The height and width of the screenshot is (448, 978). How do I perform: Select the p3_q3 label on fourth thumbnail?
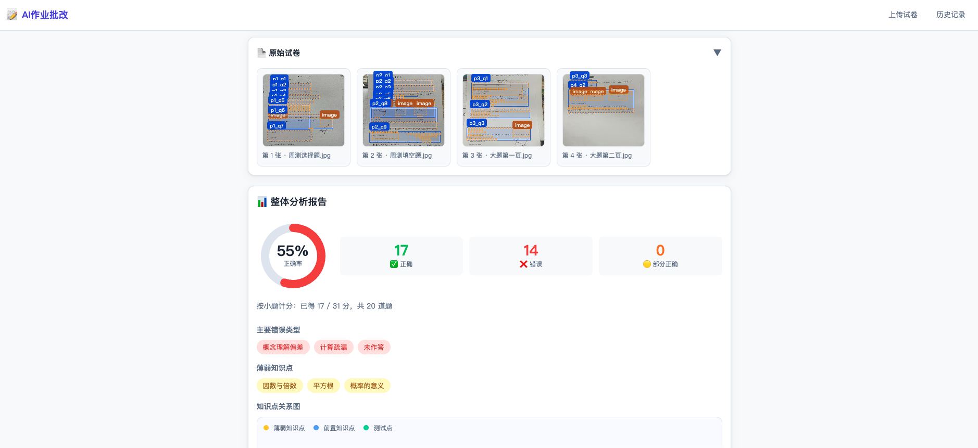point(580,75)
